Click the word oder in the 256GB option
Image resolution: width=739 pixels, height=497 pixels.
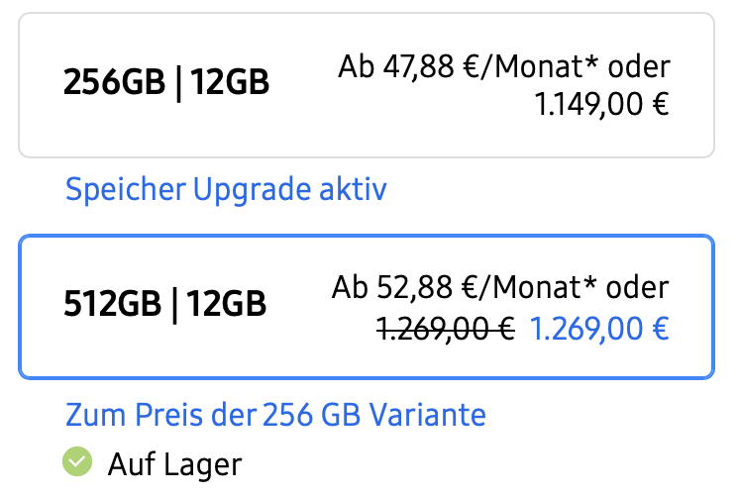[x=640, y=67]
